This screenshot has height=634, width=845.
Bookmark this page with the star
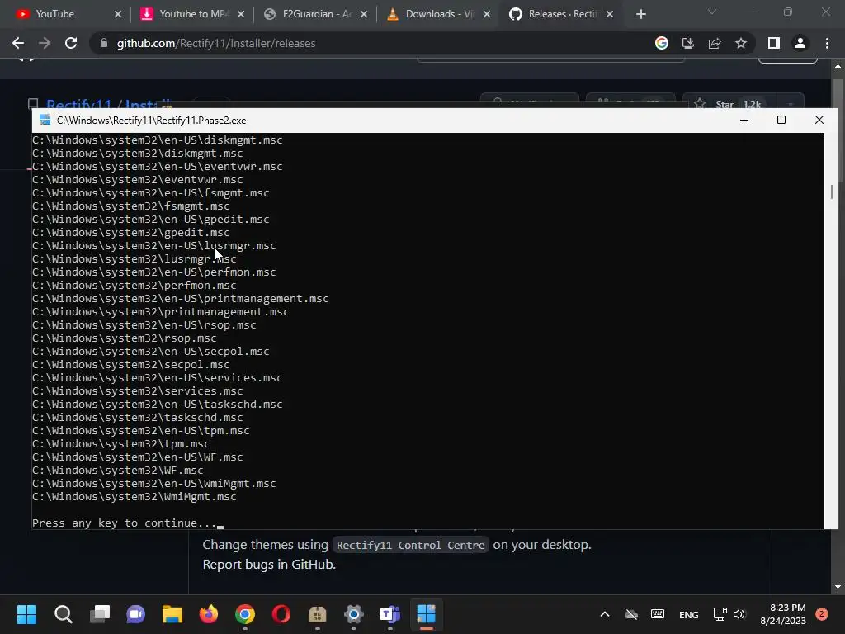point(741,43)
